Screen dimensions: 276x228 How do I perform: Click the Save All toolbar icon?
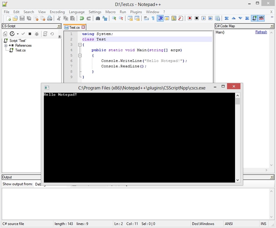coord(29,18)
